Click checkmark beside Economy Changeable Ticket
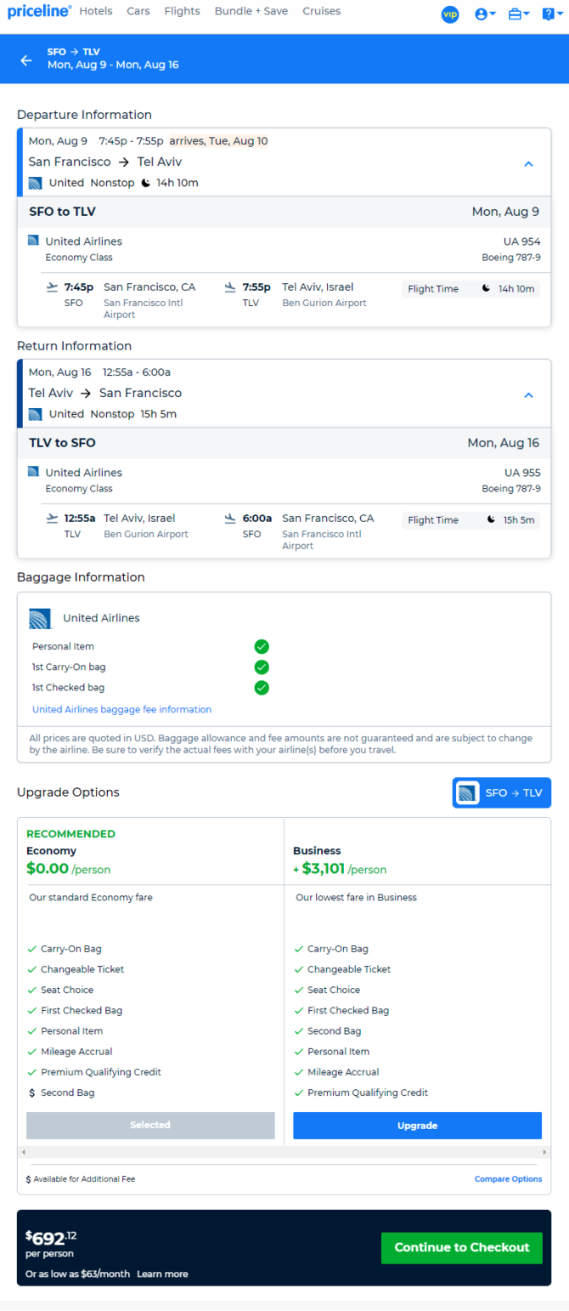This screenshot has width=569, height=1311. 31,969
